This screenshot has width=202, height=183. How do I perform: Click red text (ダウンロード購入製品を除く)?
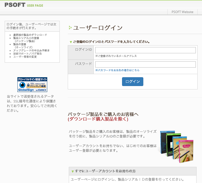[x=98, y=119]
